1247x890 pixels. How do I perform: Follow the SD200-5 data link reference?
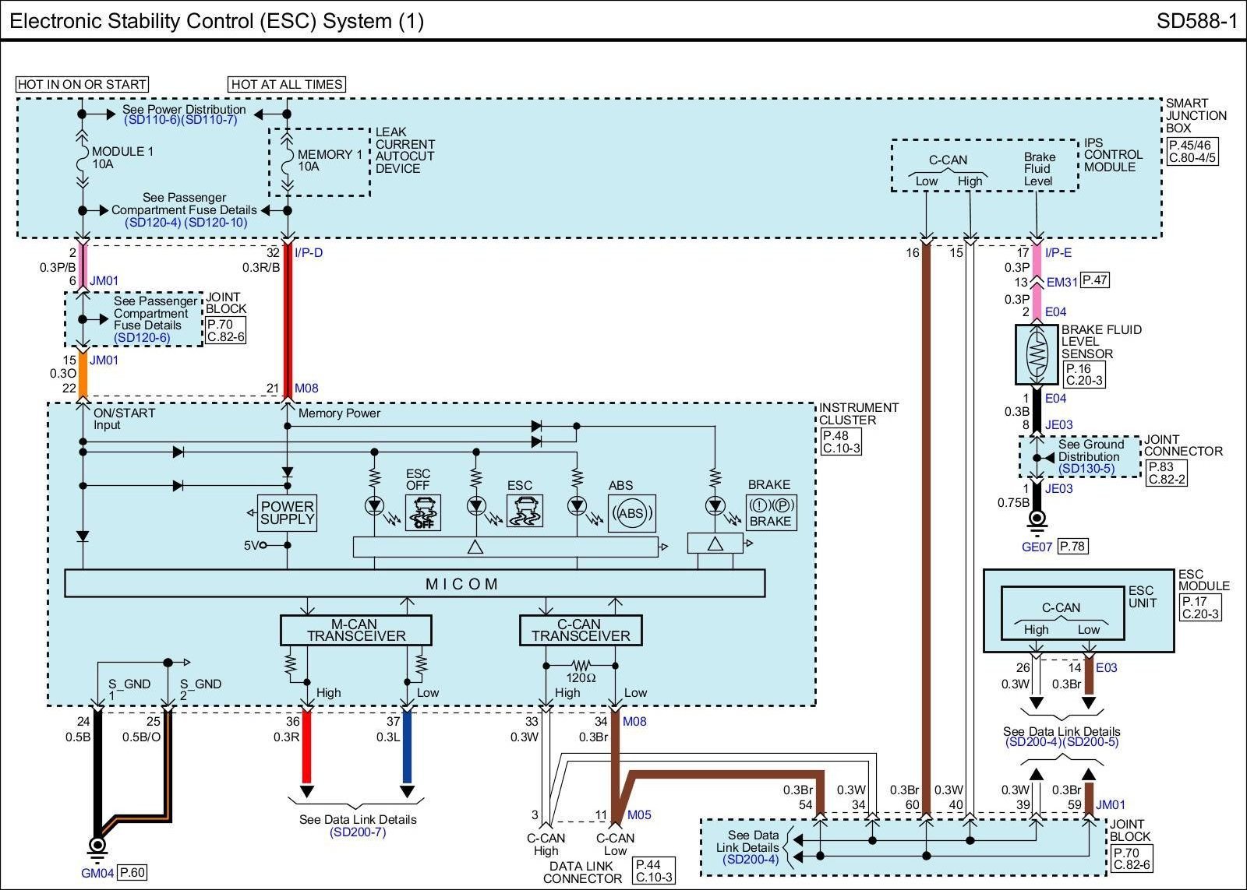tap(1091, 743)
